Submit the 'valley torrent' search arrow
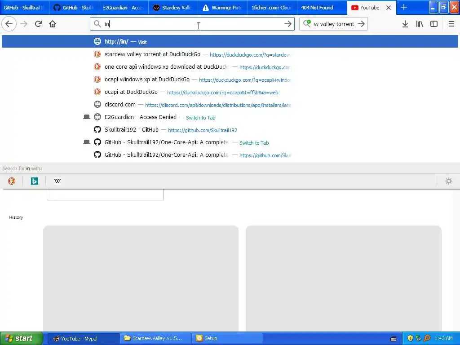Screen dimensions: 460x345 click(361, 24)
